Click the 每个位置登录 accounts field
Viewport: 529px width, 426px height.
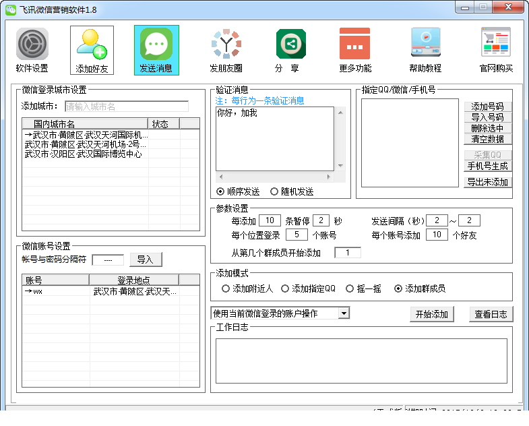click(297, 235)
